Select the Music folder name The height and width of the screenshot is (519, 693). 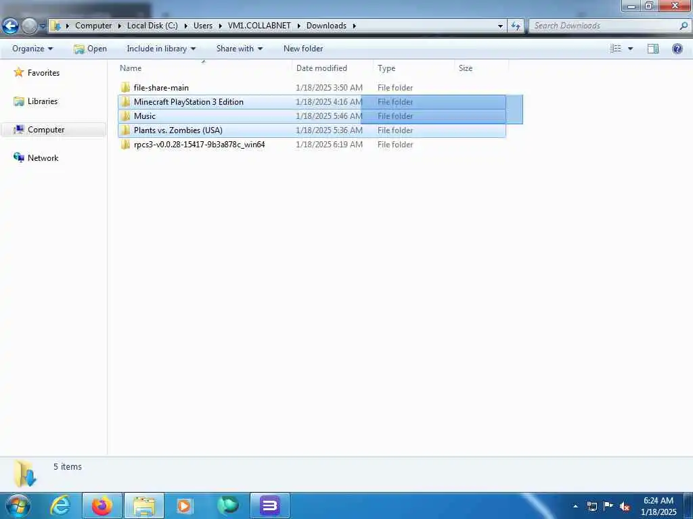[145, 116]
